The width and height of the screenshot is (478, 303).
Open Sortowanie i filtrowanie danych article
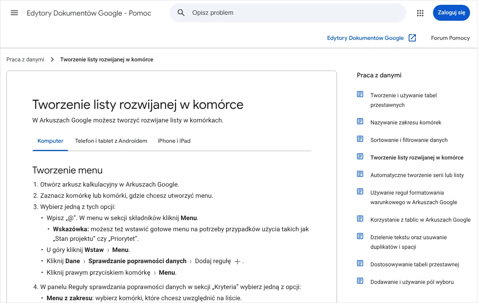click(409, 140)
